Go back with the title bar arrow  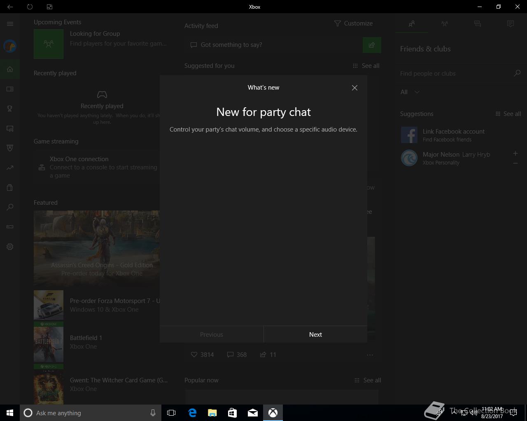[10, 7]
